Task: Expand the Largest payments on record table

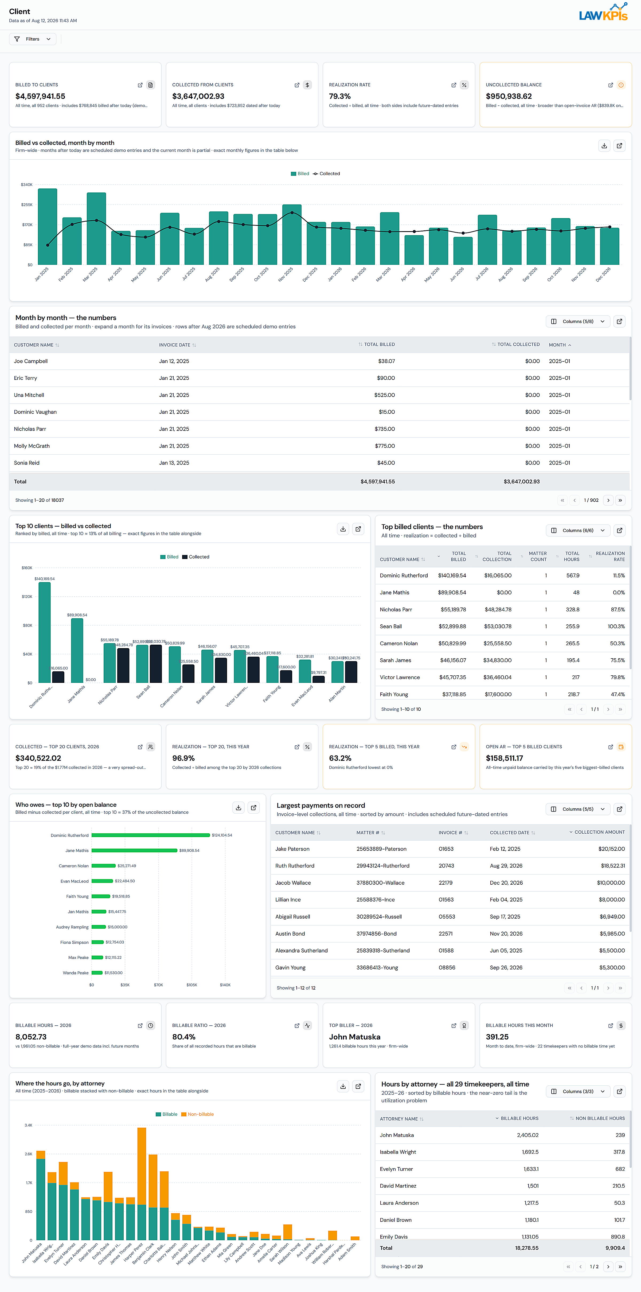Action: 619,809
